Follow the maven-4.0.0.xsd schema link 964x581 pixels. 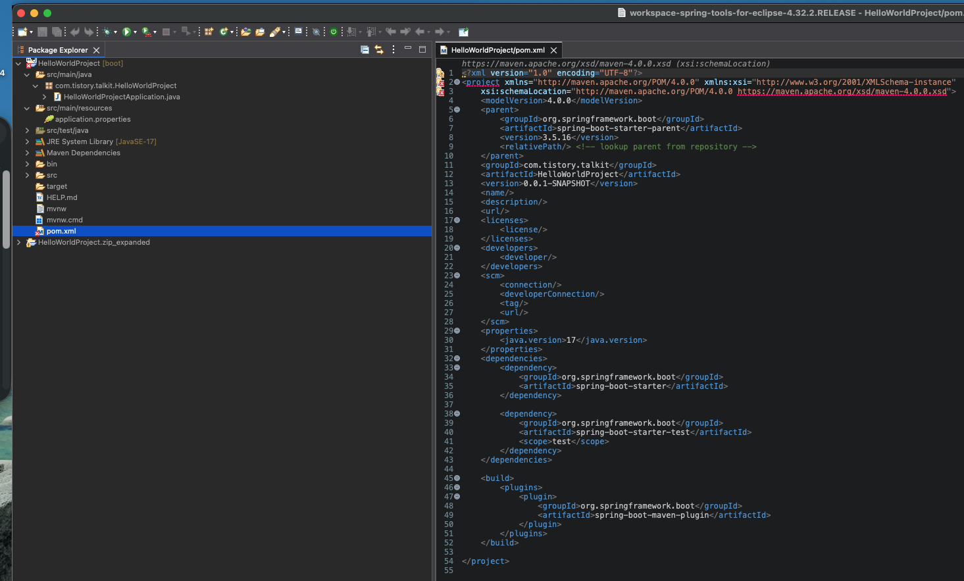pyautogui.click(x=842, y=91)
